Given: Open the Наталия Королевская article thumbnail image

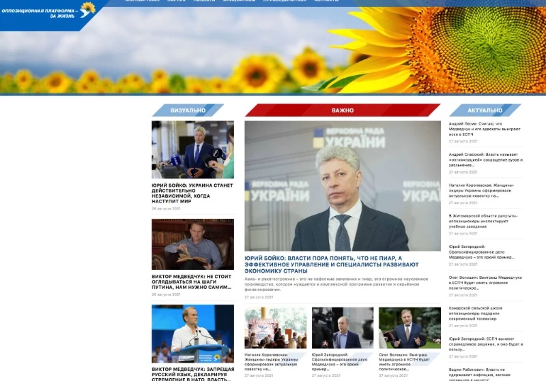Looking at the screenshot, I should click(x=275, y=328).
